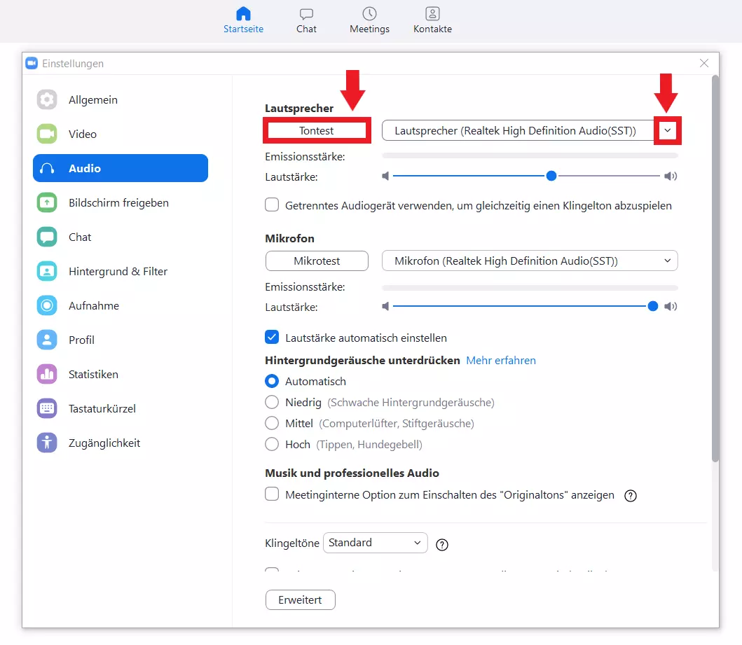Open the Mehr erfahren link
Viewport: 742px width, 645px height.
pos(501,361)
